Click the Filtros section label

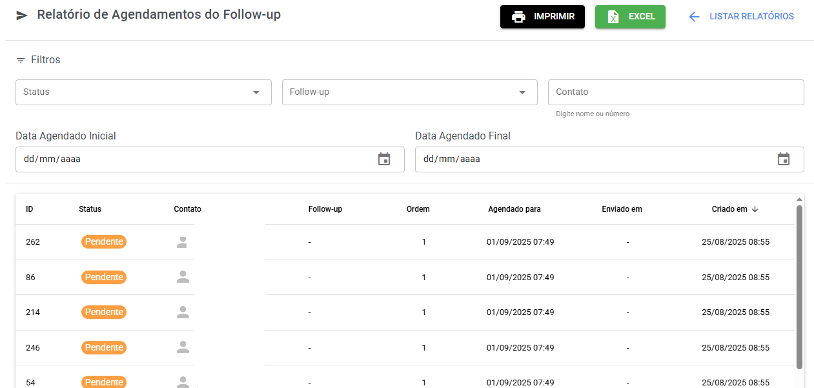pyautogui.click(x=46, y=60)
